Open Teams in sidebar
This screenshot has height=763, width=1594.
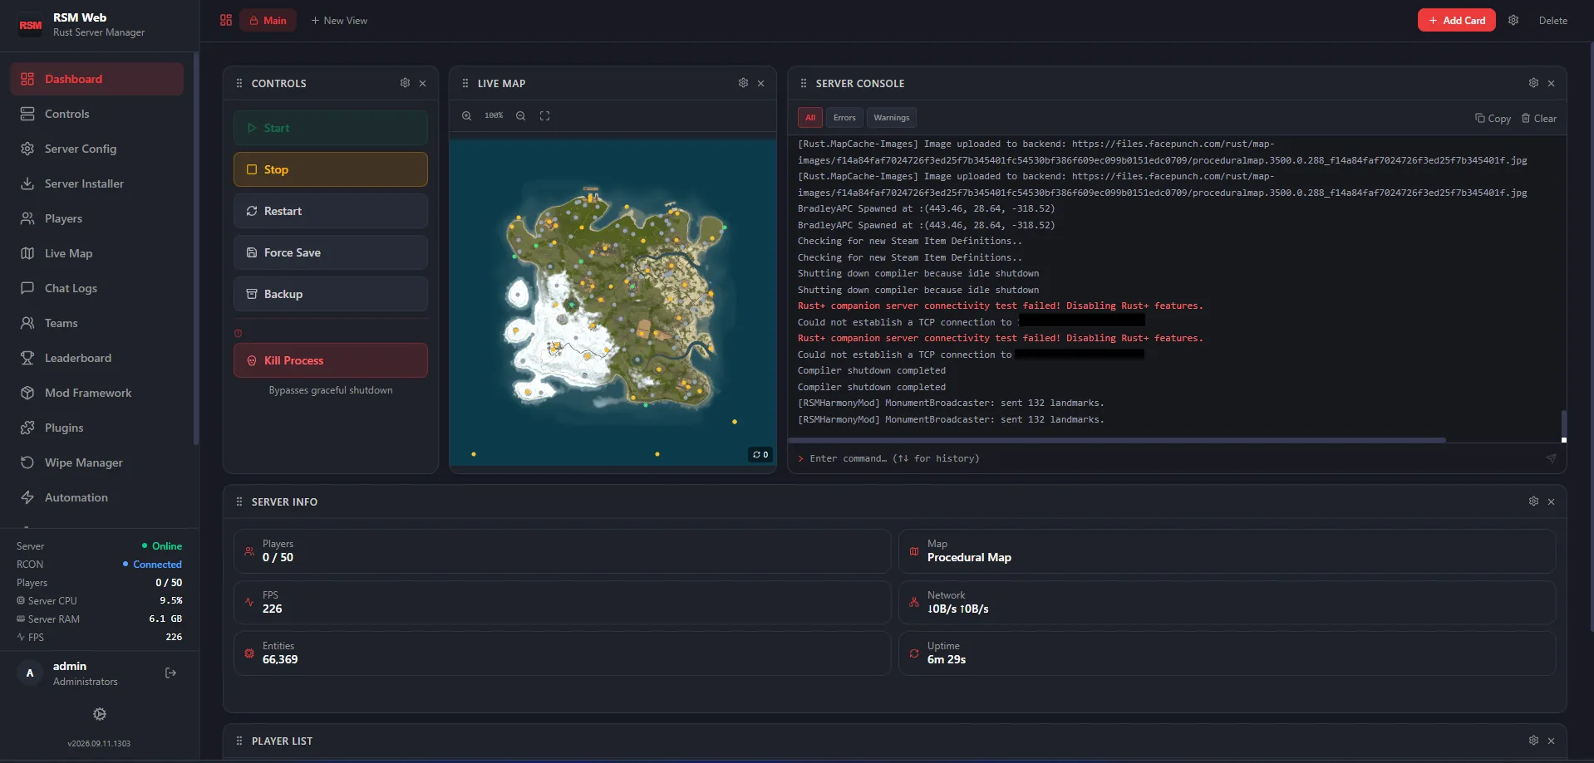[96, 323]
